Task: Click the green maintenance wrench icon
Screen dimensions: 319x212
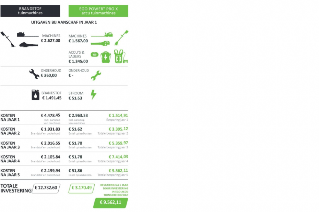Action: (96, 75)
